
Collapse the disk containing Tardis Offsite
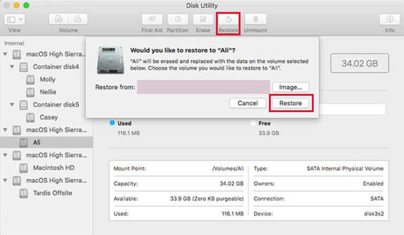5,180
